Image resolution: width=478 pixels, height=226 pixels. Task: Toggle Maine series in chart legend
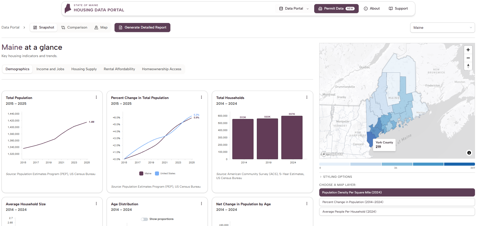145,173
